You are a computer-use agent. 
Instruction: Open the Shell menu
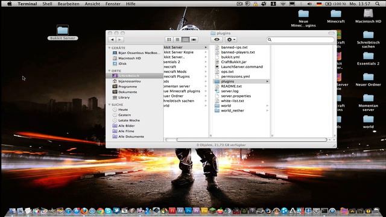[x=47, y=4]
